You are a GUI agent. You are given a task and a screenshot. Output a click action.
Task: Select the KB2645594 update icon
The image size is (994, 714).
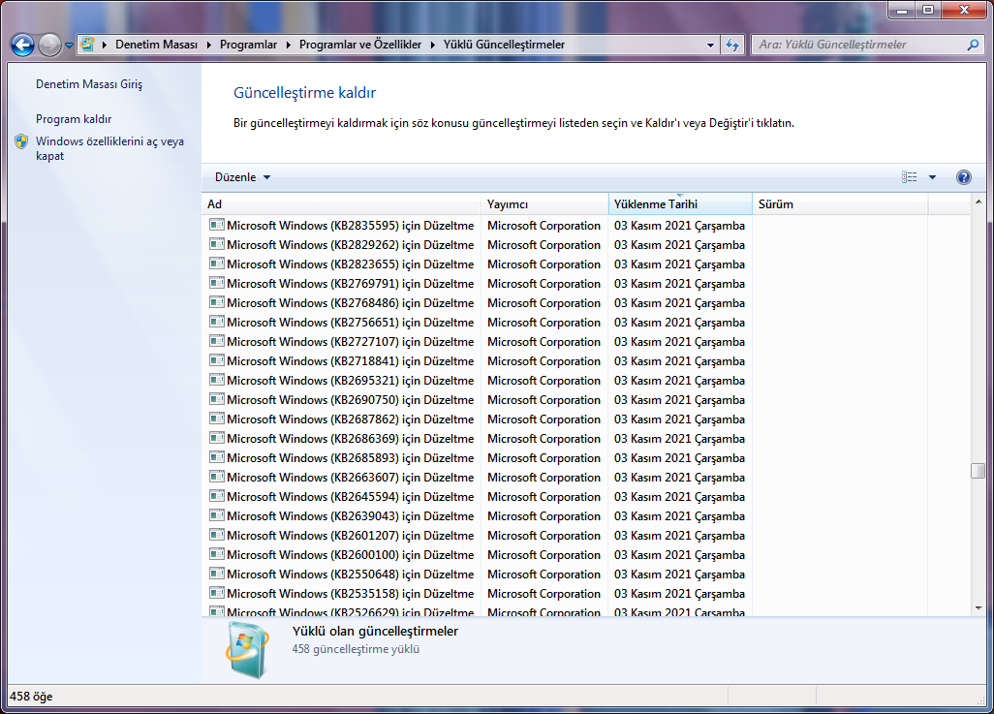(217, 496)
